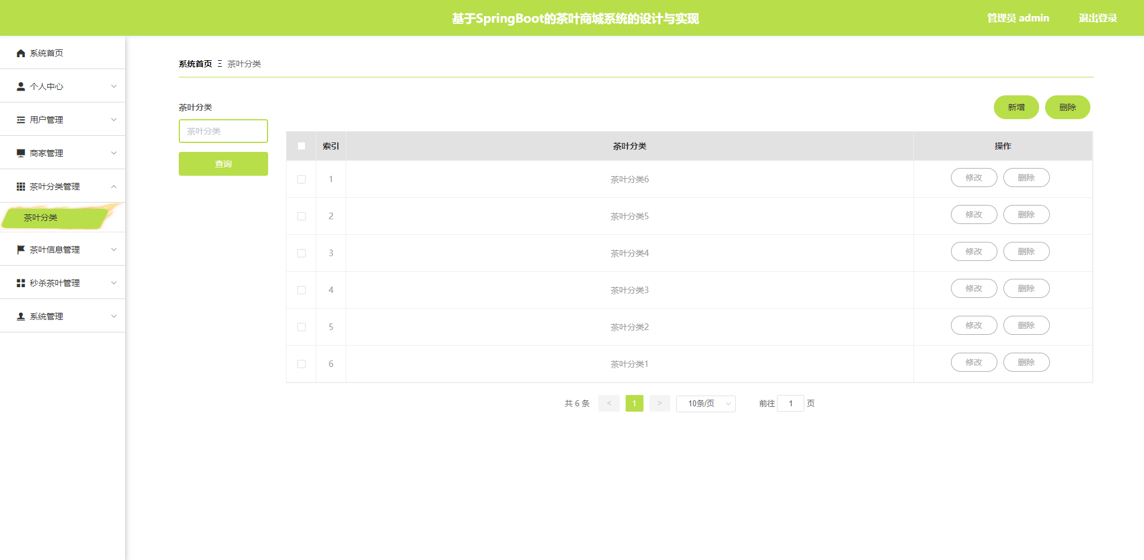Check the box for row 茶叶分类3
The image size is (1144, 560).
coord(301,290)
